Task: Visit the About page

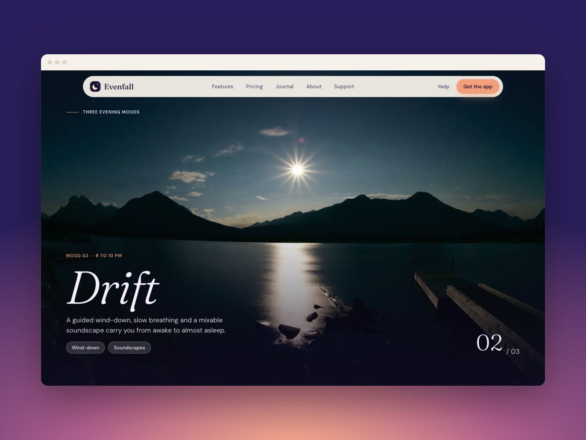Action: pos(314,87)
